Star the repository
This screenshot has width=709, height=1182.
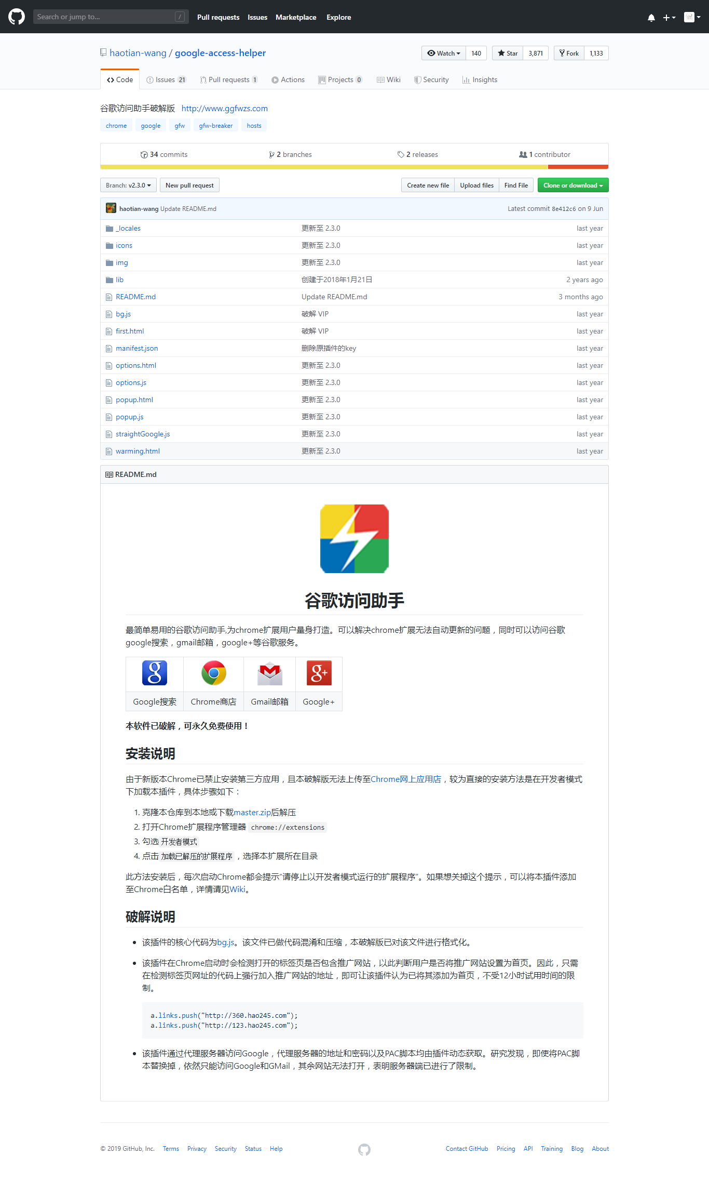click(x=508, y=53)
